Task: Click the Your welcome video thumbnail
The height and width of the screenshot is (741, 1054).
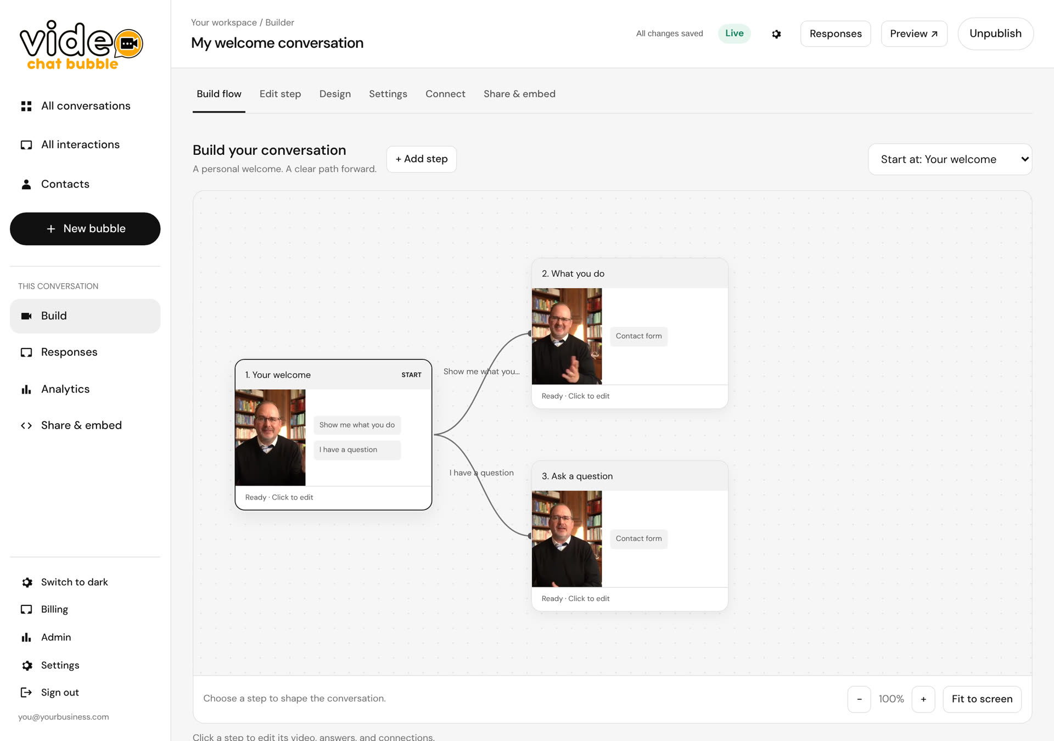Action: (x=270, y=437)
